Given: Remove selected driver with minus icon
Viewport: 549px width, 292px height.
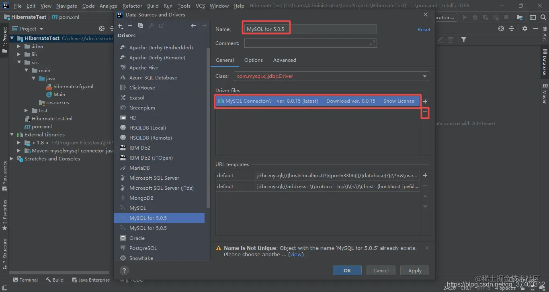Looking at the screenshot, I should click(x=130, y=26).
